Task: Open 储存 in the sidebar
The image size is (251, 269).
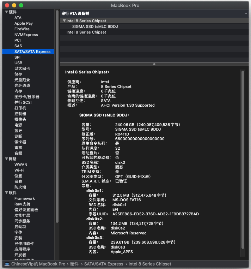Action: [18, 74]
